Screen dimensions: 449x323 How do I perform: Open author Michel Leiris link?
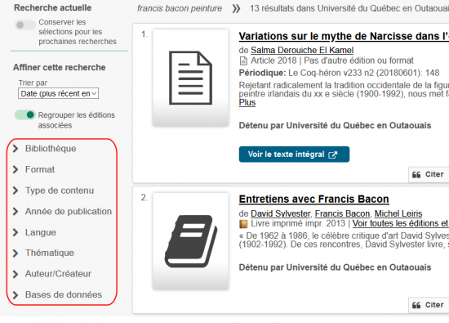[x=398, y=213]
